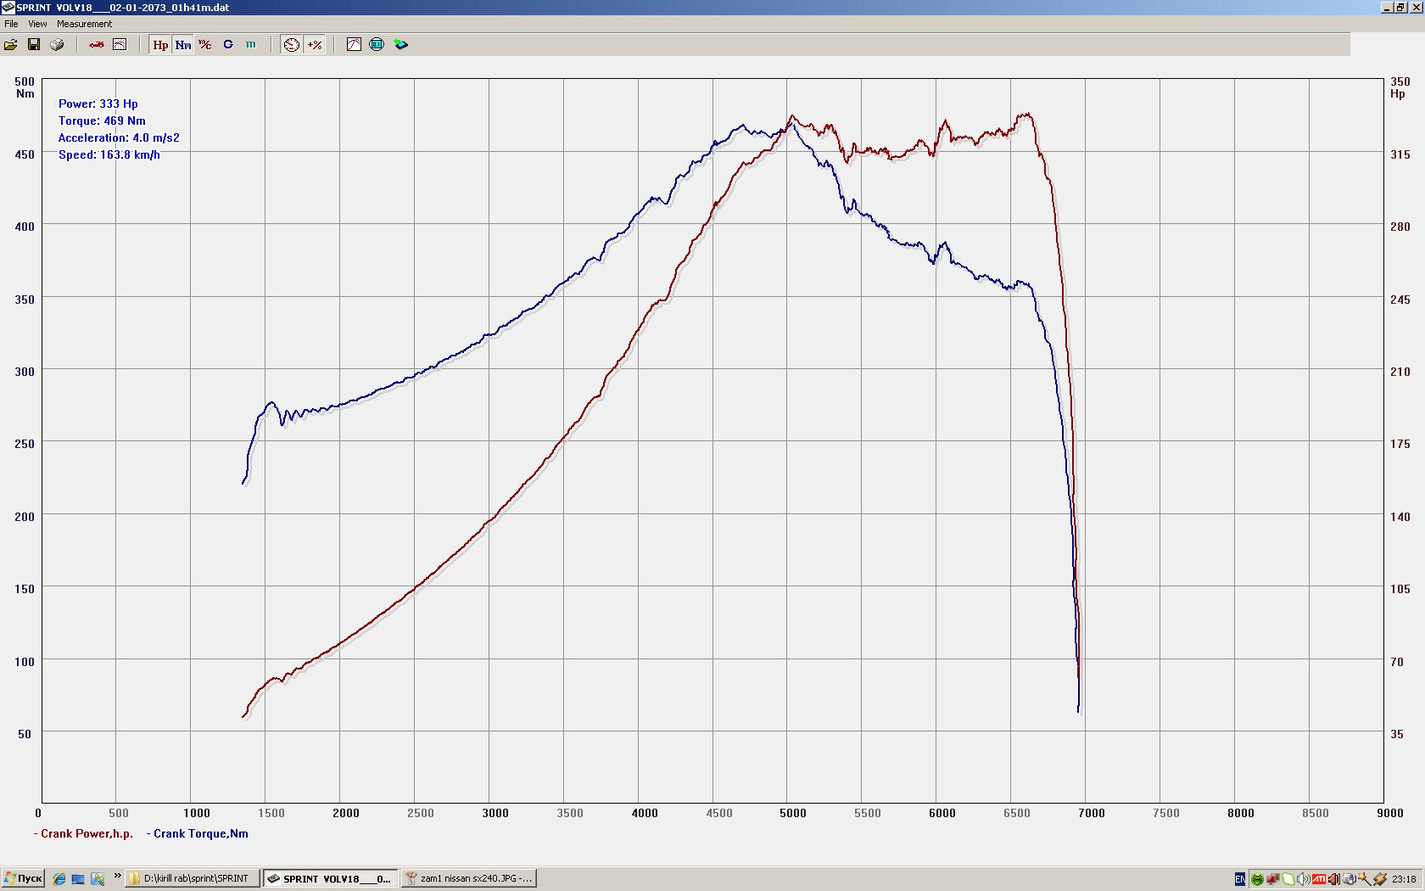
Task: Click the curve chart icon in toolbar
Action: (x=355, y=44)
